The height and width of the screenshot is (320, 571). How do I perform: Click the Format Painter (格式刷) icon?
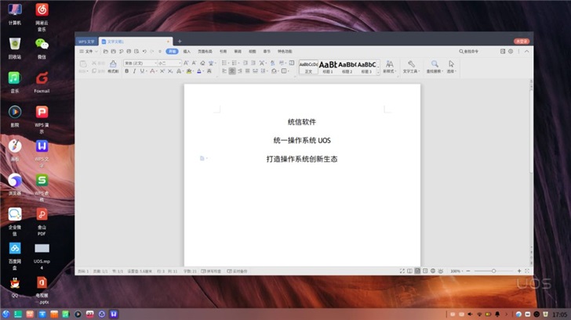coord(113,64)
